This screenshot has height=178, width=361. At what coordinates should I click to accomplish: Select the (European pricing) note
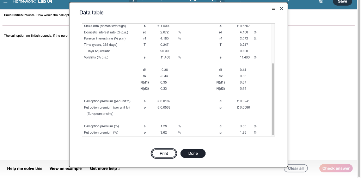point(100,114)
